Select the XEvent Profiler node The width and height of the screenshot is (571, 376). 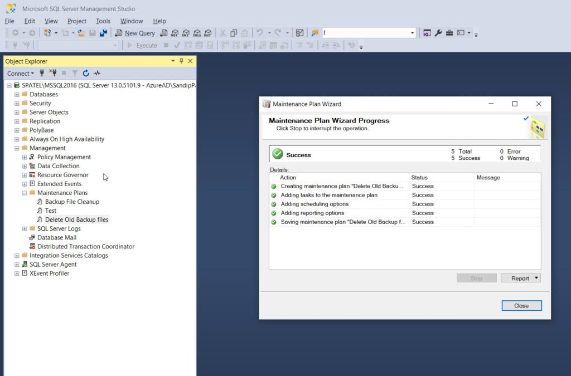pyautogui.click(x=49, y=274)
